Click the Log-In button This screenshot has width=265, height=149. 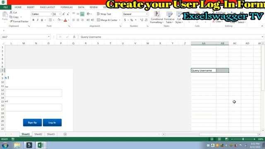(x=52, y=123)
